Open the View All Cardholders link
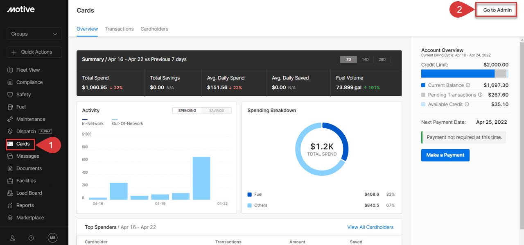524x245 pixels. [370, 227]
